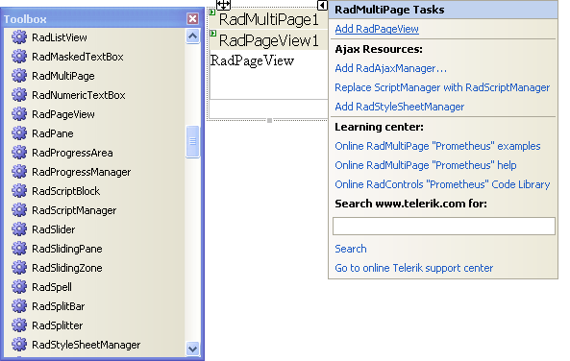The height and width of the screenshot is (361, 570).
Task: Click the RadScriptManager gear icon
Action: [19, 210]
